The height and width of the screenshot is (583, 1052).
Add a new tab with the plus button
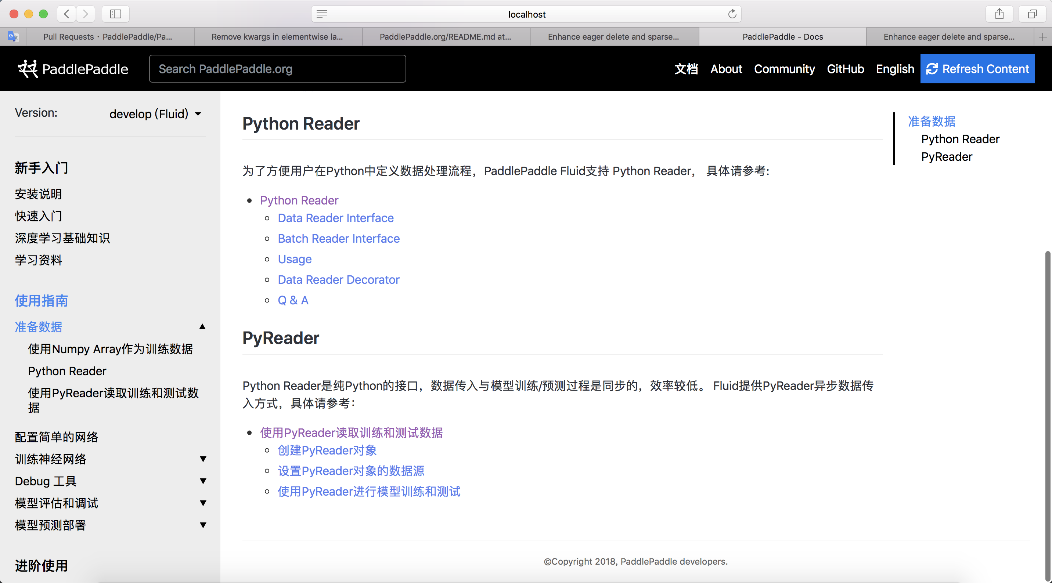[1042, 37]
